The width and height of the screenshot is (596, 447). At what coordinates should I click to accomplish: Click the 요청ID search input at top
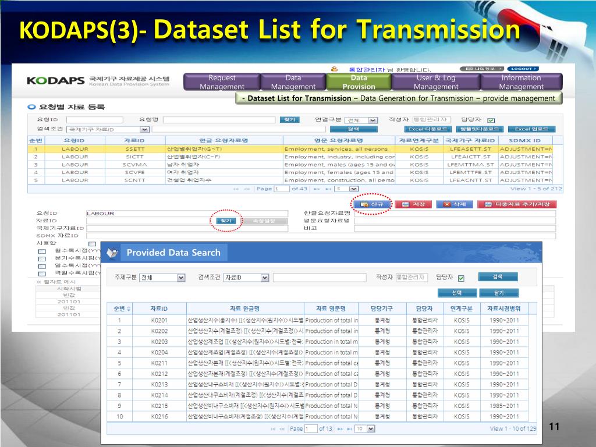[x=95, y=120]
